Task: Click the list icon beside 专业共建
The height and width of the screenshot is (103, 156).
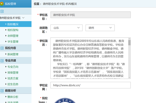Action: pyautogui.click(x=2, y=61)
